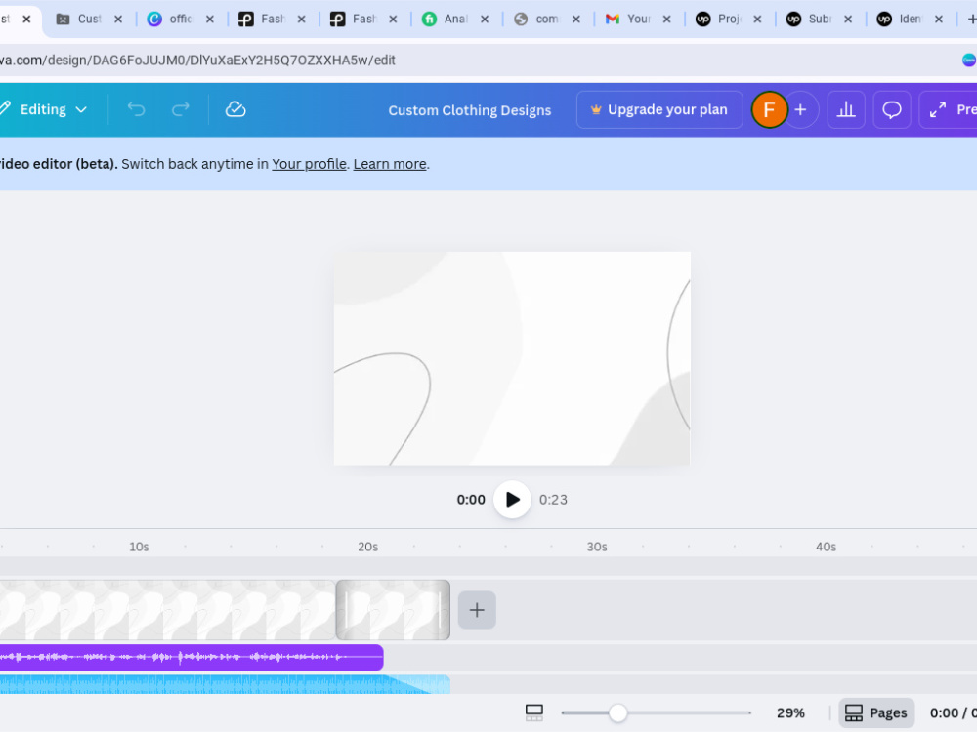Image resolution: width=977 pixels, height=732 pixels.
Task: Click Upgrade your plan button
Action: click(659, 109)
